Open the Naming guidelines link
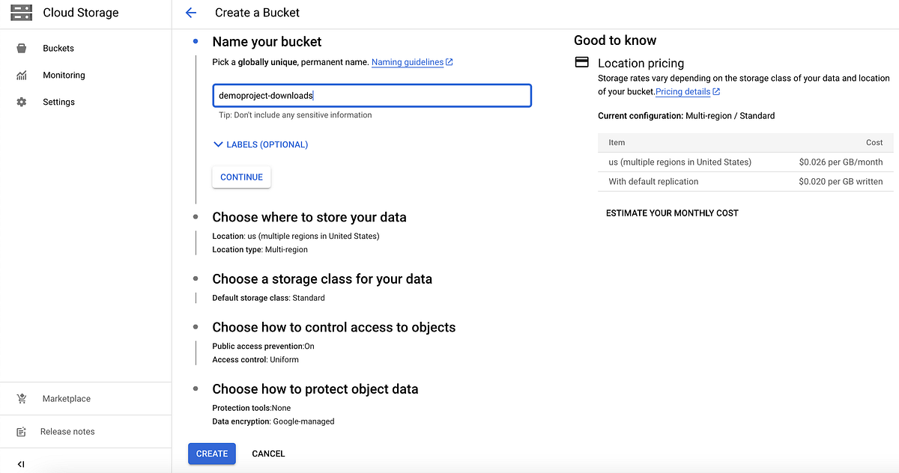The image size is (899, 473). (x=407, y=62)
